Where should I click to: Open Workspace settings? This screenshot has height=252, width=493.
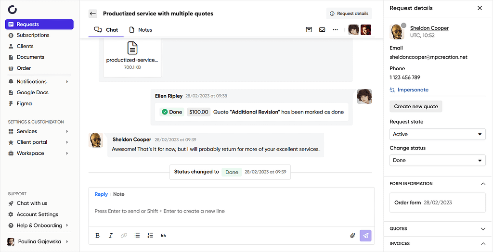click(30, 153)
